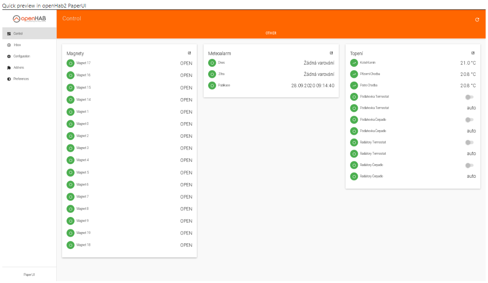Image resolution: width=488 pixels, height=283 pixels.
Task: Switch to the OTHER tab
Action: [271, 33]
